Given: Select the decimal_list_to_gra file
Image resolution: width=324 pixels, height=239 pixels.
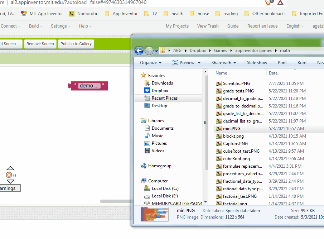Looking at the screenshot, I should (242, 121).
